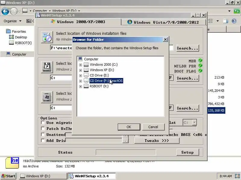Open the Tweaks >>> panel
241x180 pixels.
(157, 141)
